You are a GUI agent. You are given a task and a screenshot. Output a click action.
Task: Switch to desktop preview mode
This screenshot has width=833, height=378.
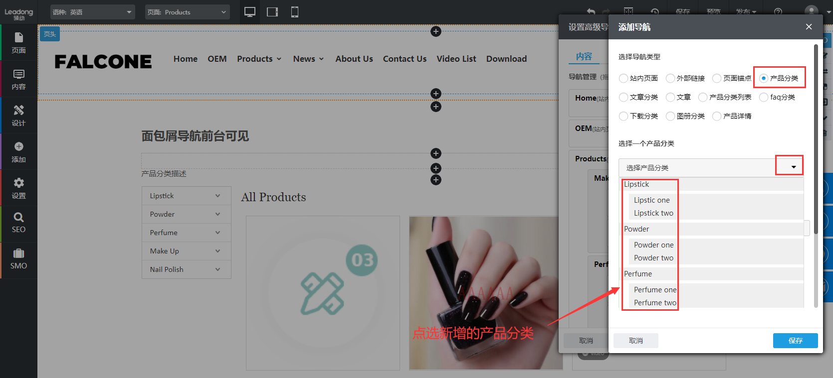pos(250,12)
